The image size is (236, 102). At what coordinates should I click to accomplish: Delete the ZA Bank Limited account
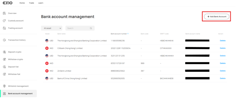coord(222,71)
